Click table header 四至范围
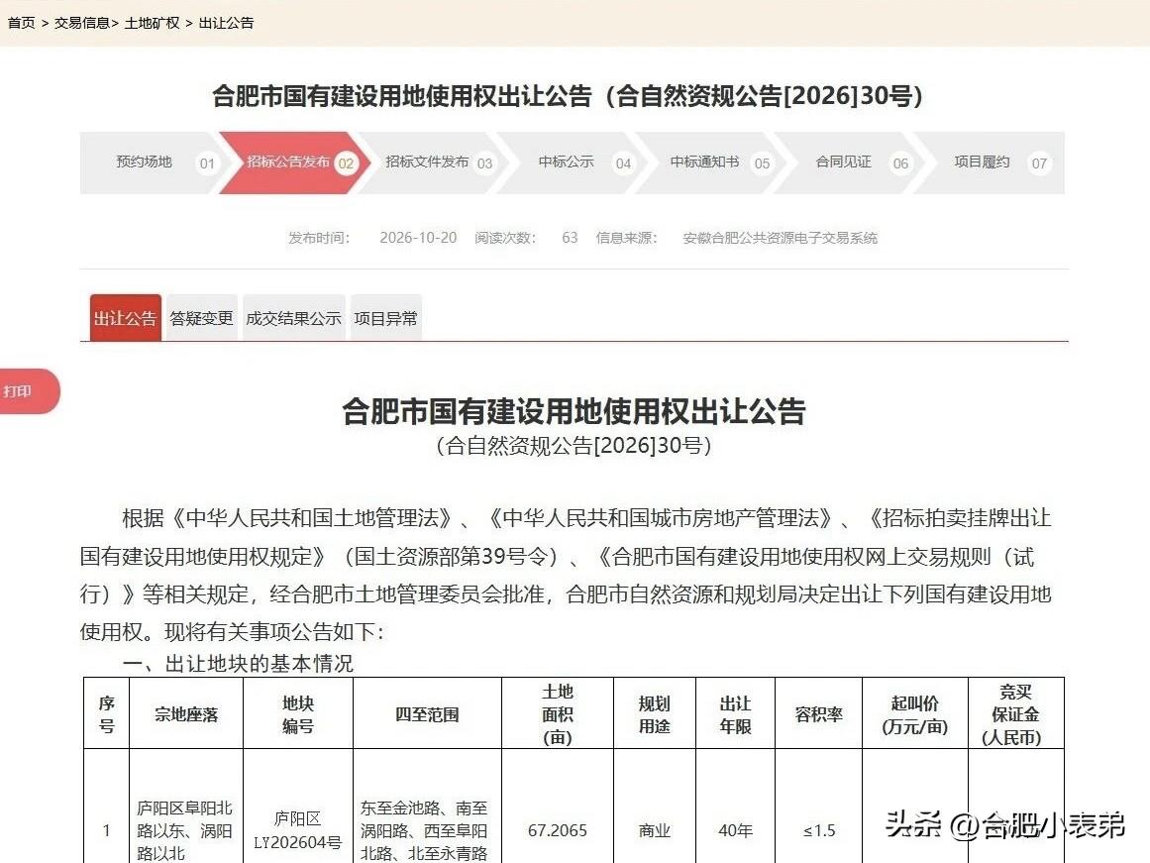 tap(428, 714)
